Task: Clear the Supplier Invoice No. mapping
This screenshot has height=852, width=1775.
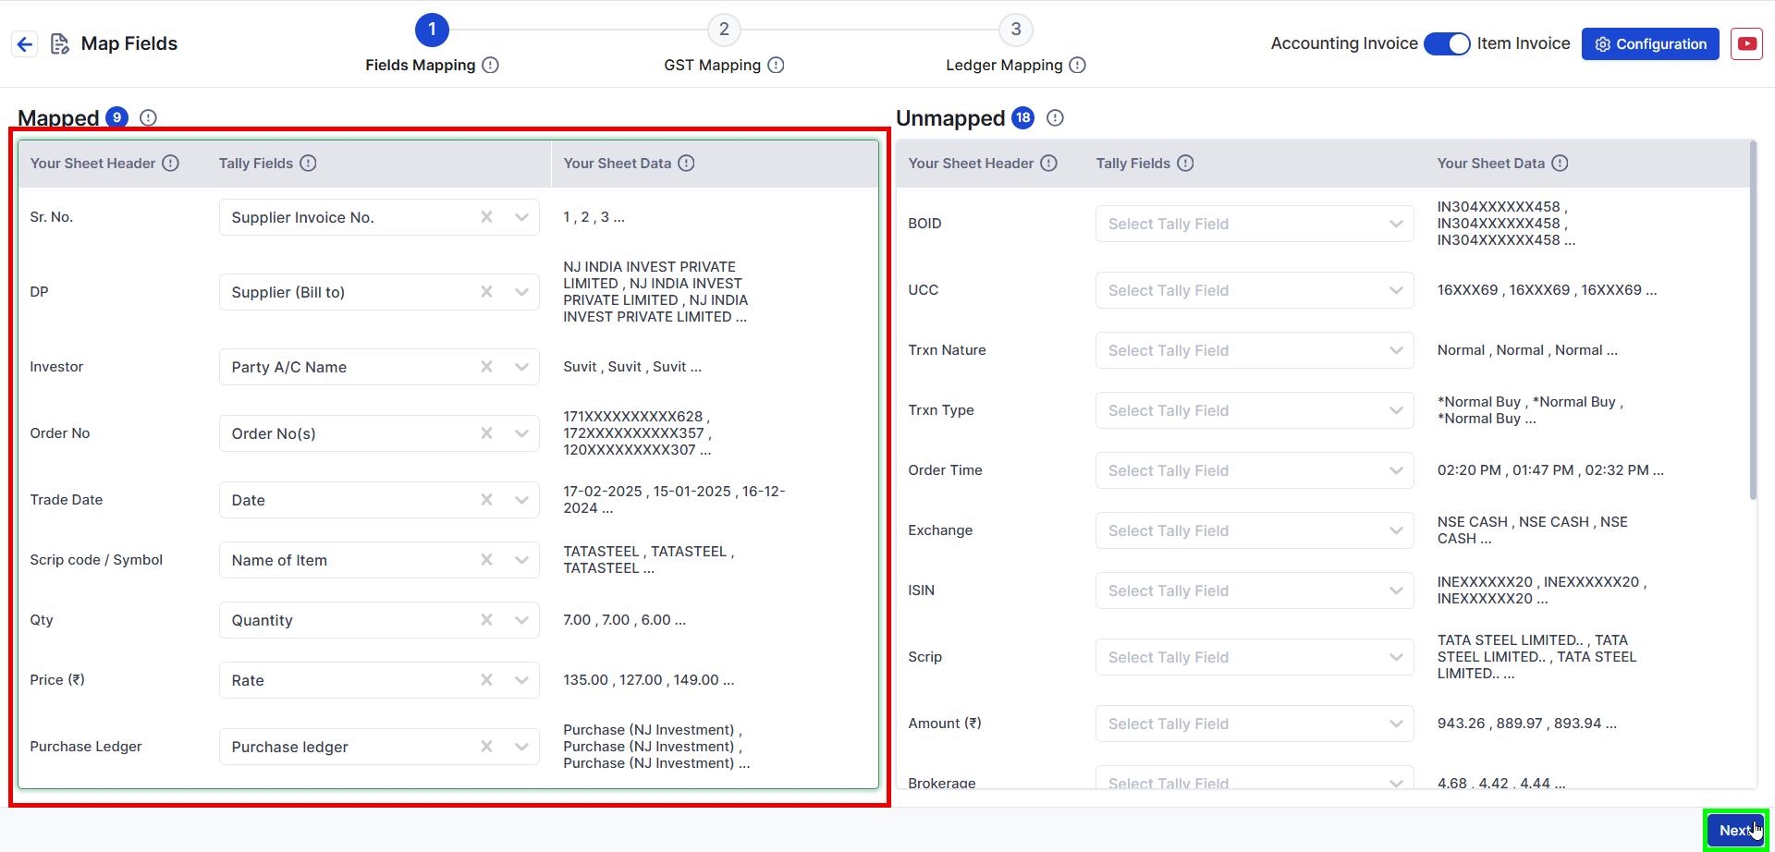Action: [x=486, y=217]
